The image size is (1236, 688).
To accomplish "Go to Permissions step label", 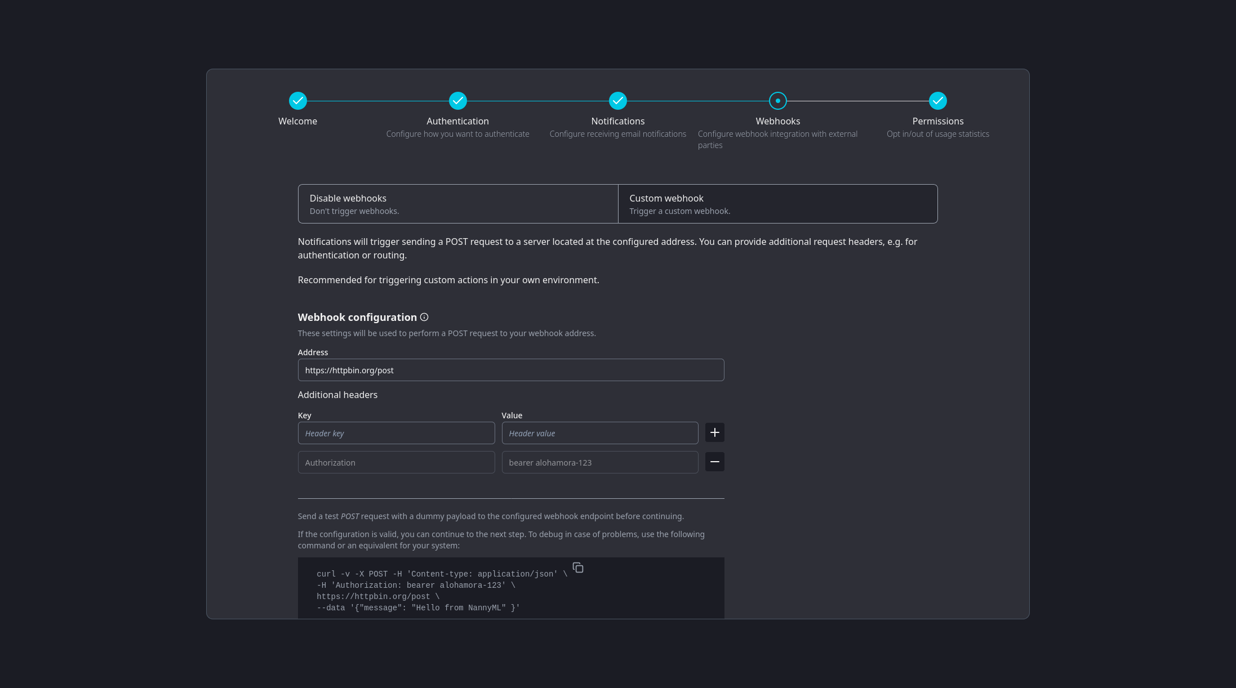I will [x=937, y=121].
